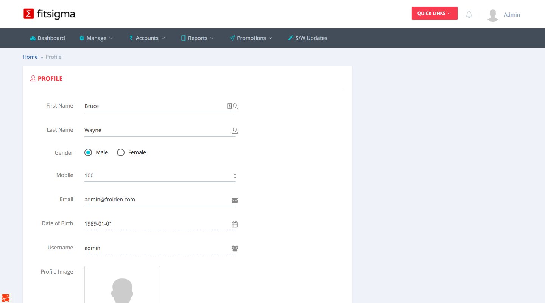545x303 pixels.
Task: Select the Male gender radio button
Action: [88, 152]
